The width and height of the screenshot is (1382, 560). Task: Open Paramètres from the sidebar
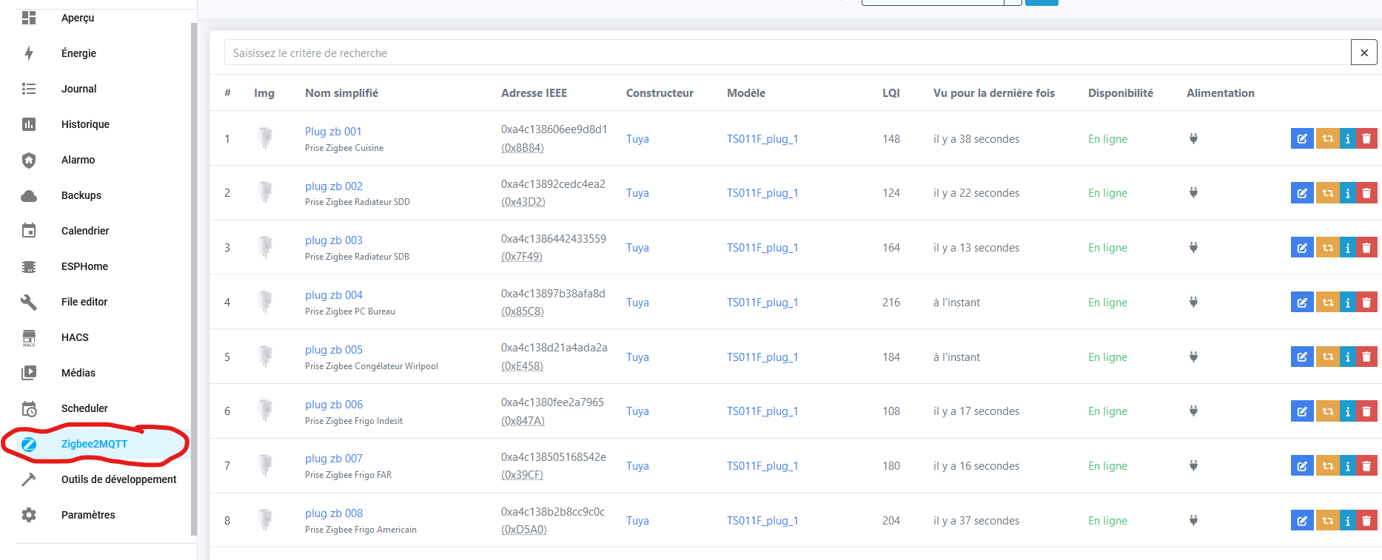[88, 515]
